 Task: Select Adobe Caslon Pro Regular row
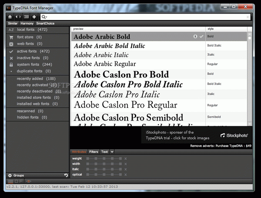click(159, 105)
